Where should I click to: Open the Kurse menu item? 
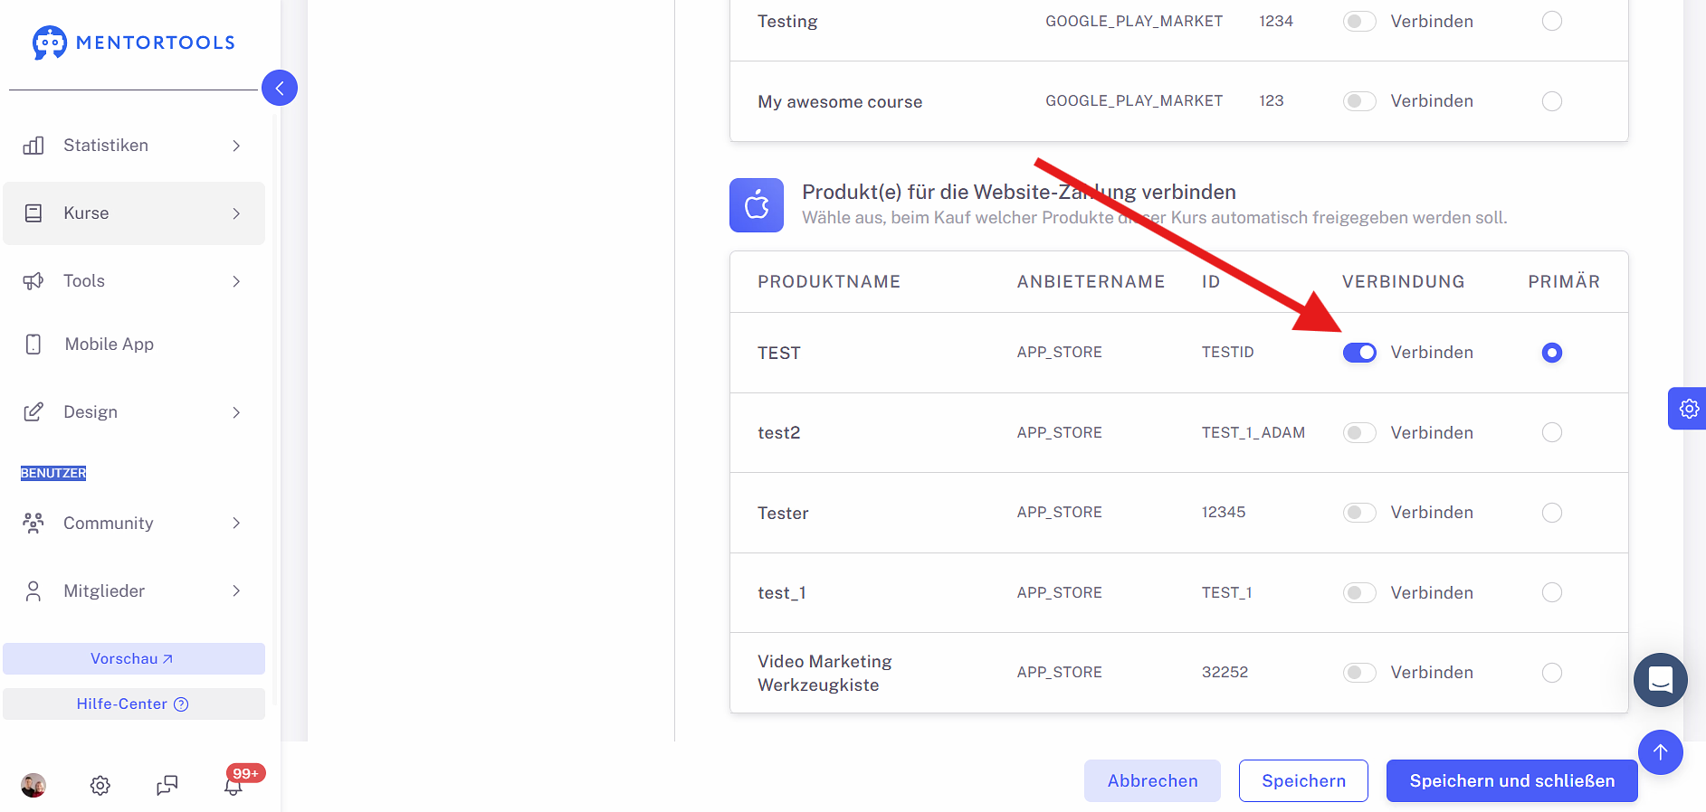pyautogui.click(x=134, y=213)
